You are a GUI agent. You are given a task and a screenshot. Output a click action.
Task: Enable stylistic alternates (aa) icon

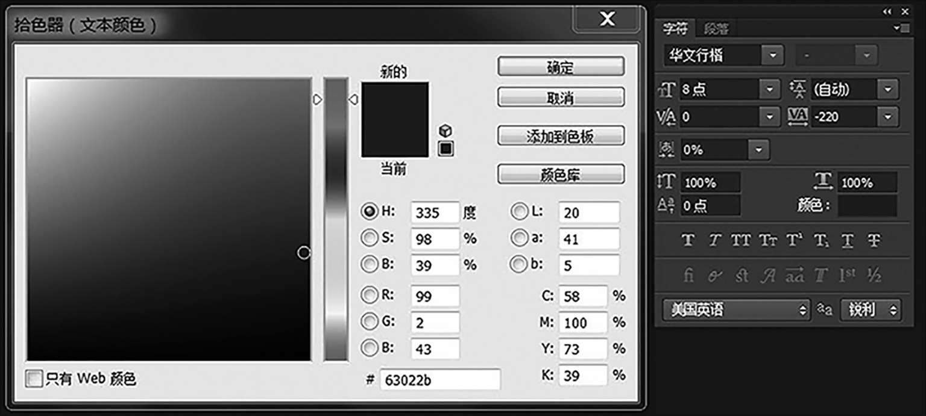(795, 275)
